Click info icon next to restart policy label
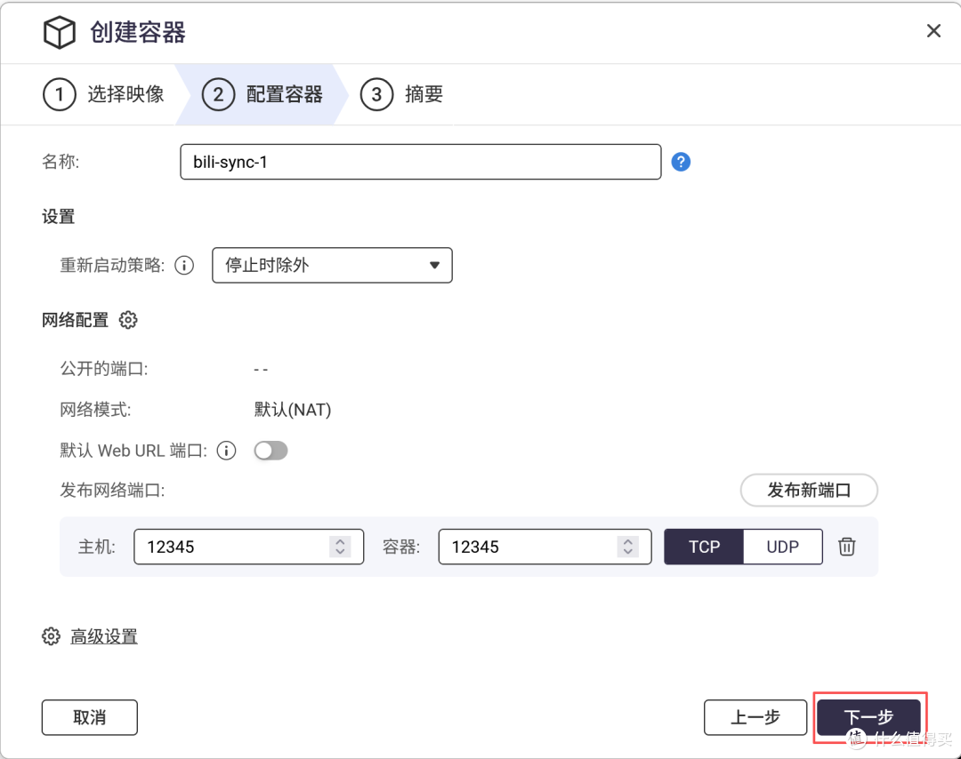 (x=184, y=265)
